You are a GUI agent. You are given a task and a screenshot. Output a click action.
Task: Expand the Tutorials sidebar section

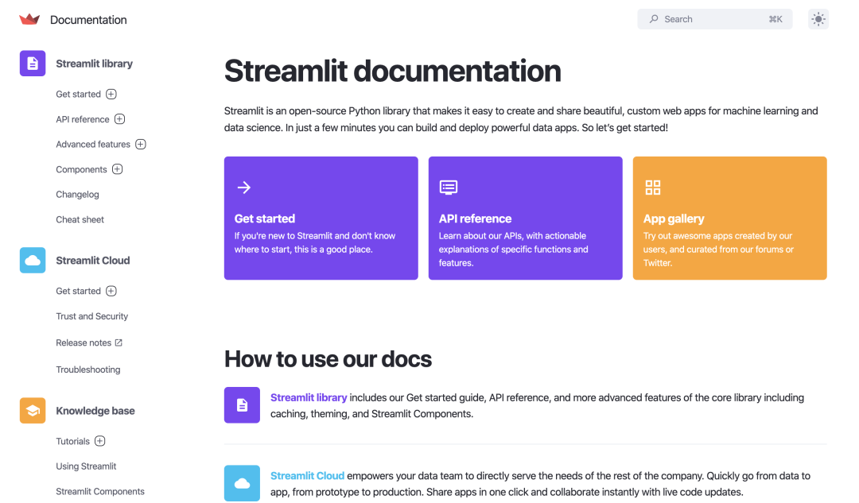pos(99,440)
